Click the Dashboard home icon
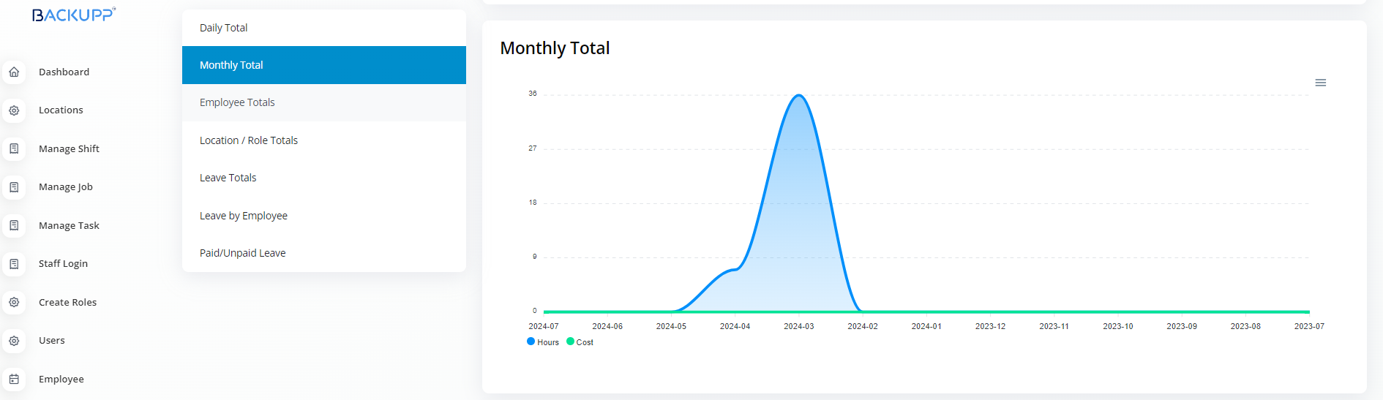The image size is (1383, 400). tap(14, 72)
